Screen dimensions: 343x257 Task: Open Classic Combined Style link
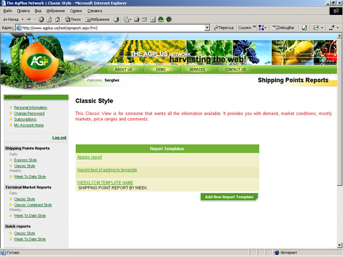click(x=33, y=205)
